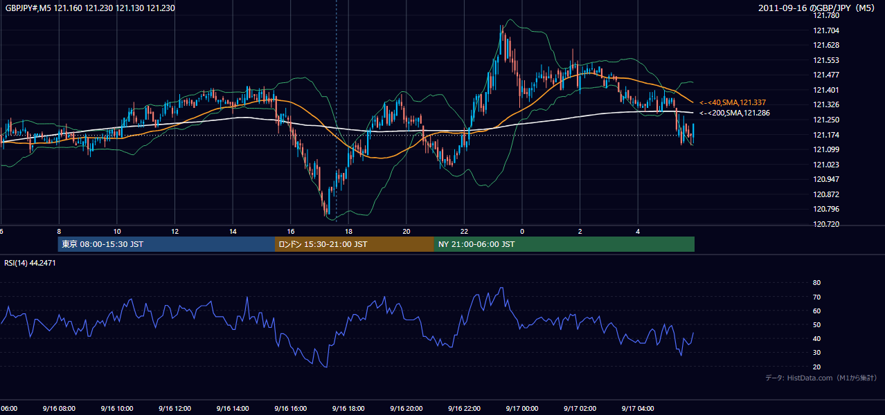Click bottom date label 9/16 14:00
The image size is (885, 415).
pos(232,409)
